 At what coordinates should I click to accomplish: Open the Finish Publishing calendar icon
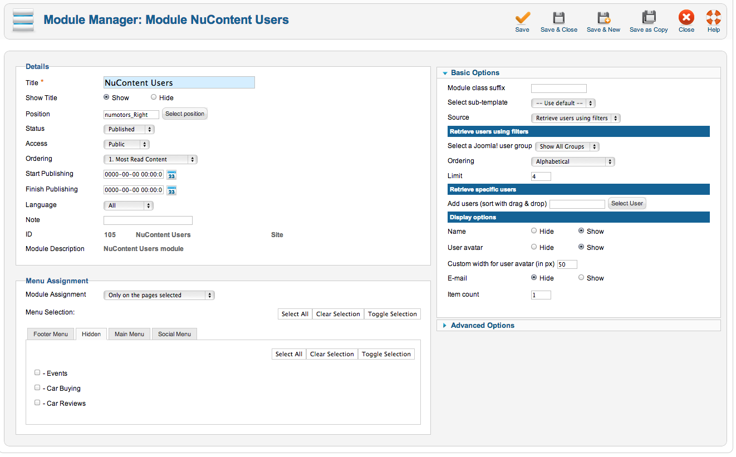click(171, 190)
